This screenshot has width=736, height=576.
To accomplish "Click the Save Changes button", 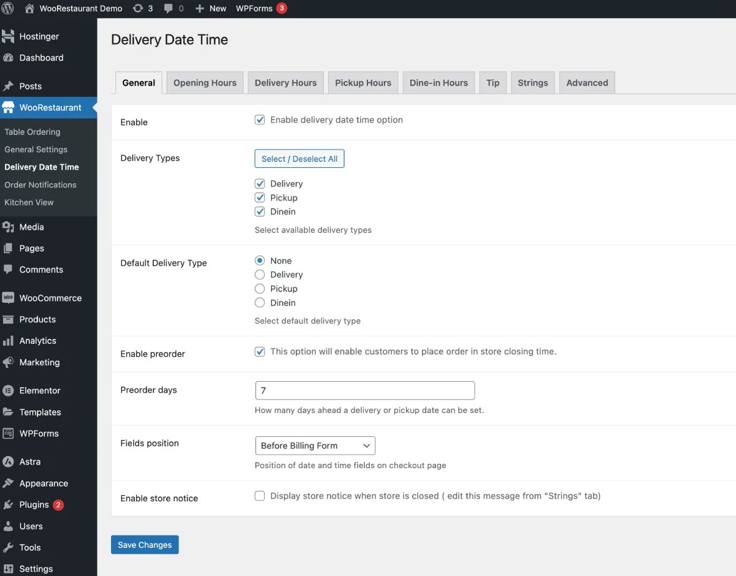I will pyautogui.click(x=145, y=544).
